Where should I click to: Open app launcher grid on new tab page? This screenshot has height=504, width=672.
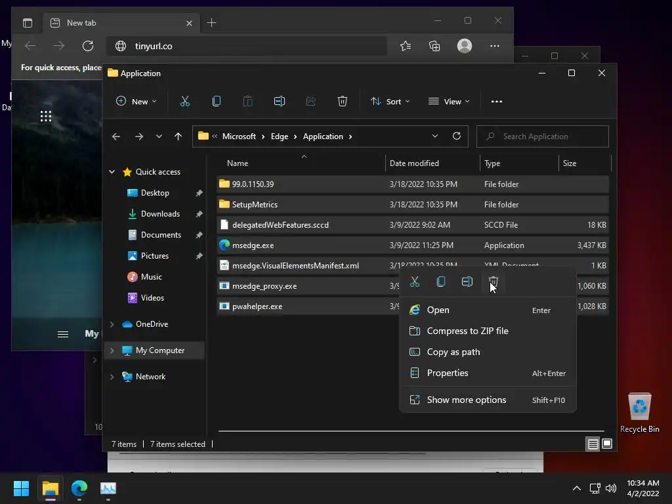(46, 116)
